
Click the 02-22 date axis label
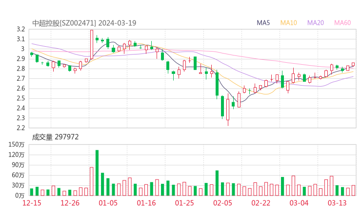(x=261, y=203)
